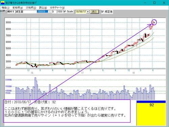Toggle the Scale checkbox
Image resolution: width=169 pixels, height=127 pixels.
point(65,11)
